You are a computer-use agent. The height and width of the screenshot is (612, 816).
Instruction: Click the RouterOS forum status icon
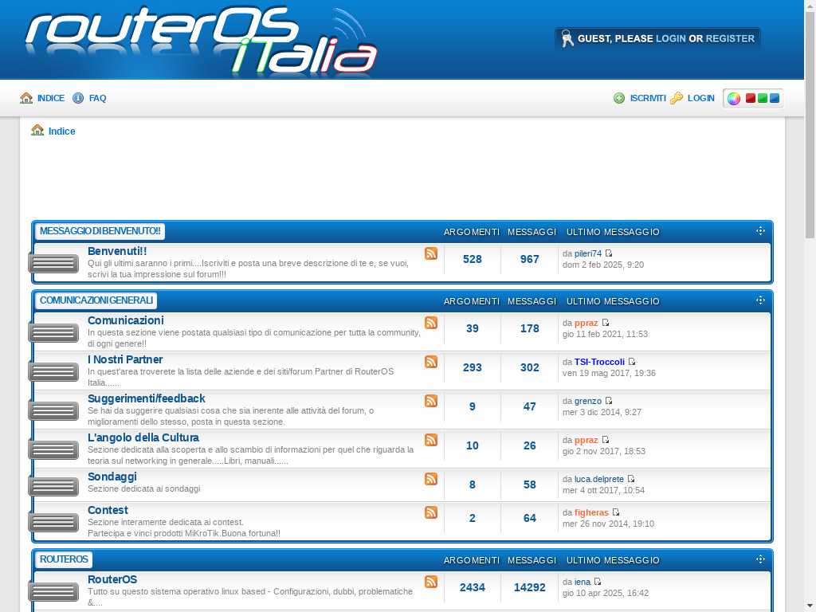(53, 592)
